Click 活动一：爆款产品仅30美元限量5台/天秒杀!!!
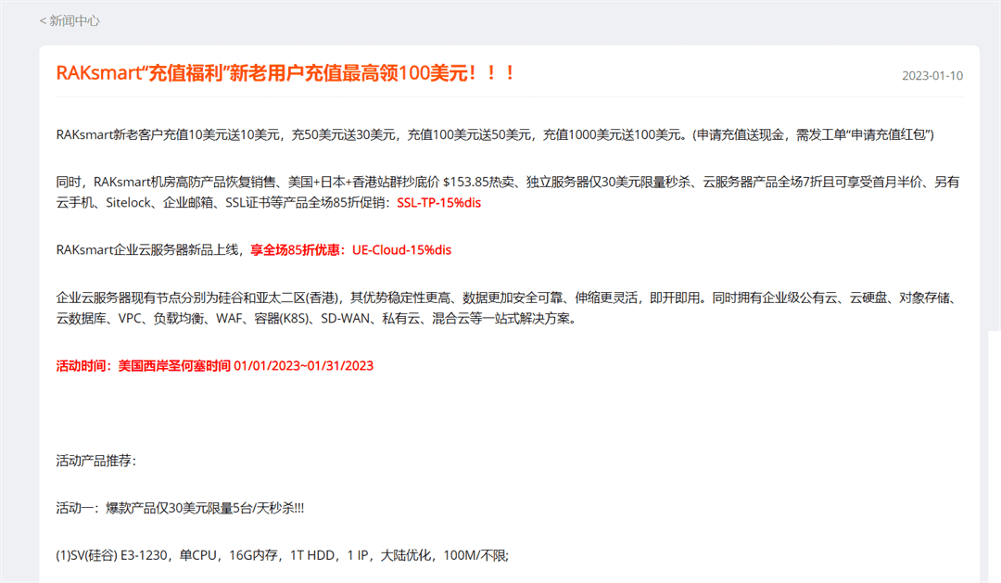Viewport: 1001px width, 583px height. click(180, 508)
